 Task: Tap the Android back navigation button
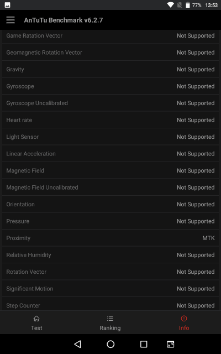[x=77, y=344]
